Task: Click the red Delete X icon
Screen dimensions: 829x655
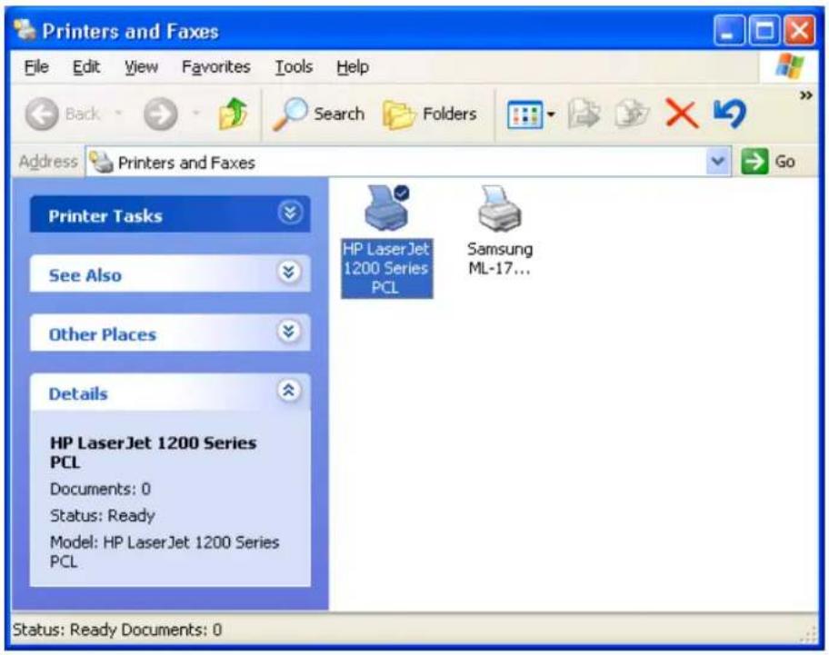Action: 681,114
